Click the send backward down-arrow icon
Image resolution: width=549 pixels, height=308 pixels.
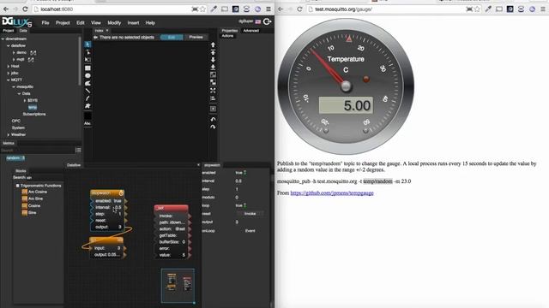tap(213, 60)
